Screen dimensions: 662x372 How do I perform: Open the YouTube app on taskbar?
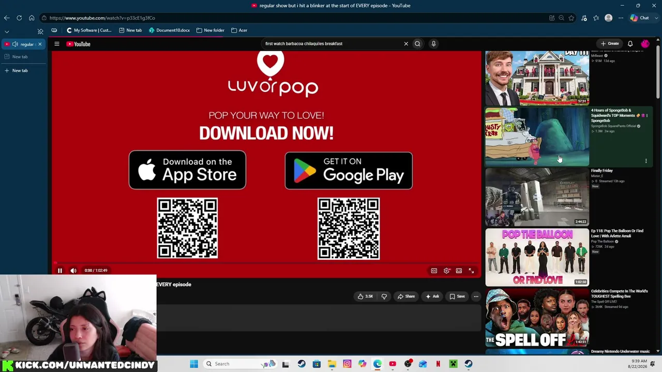point(393,364)
